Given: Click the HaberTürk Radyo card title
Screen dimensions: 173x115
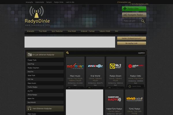Looking at the screenshot, I should (114, 109).
